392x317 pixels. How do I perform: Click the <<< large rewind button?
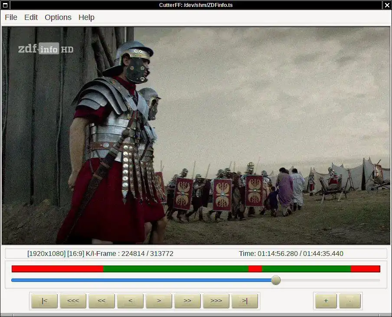73,301
